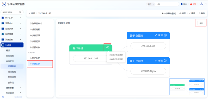Select 新建拓扑 in side panel
Image resolution: width=208 pixels, height=99 pixels.
coord(40,64)
